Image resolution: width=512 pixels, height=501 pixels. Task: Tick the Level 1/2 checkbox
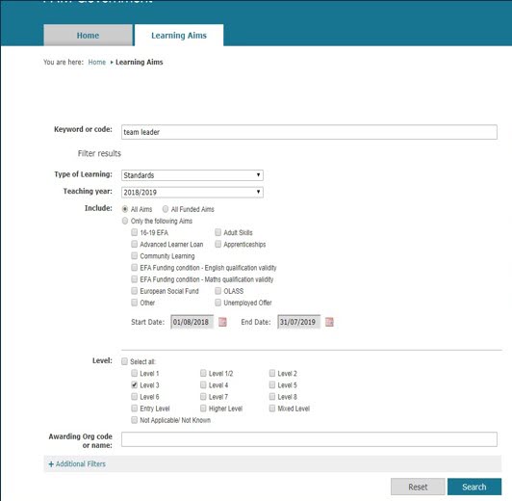(203, 373)
